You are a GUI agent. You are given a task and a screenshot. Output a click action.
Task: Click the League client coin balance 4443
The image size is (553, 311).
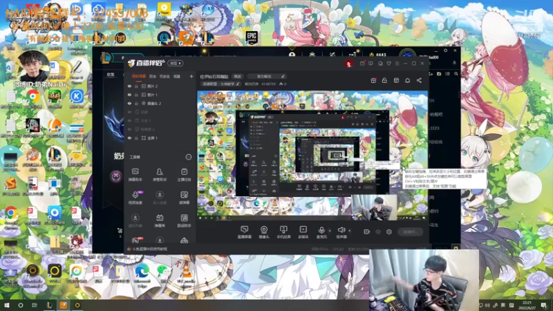pyautogui.click(x=377, y=55)
